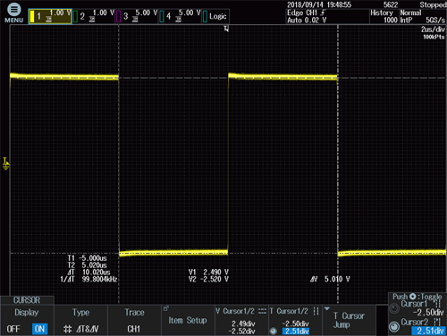Click the jog knob icon beside 2.51div
Screen dimensions: 447x336
[x=273, y=331]
